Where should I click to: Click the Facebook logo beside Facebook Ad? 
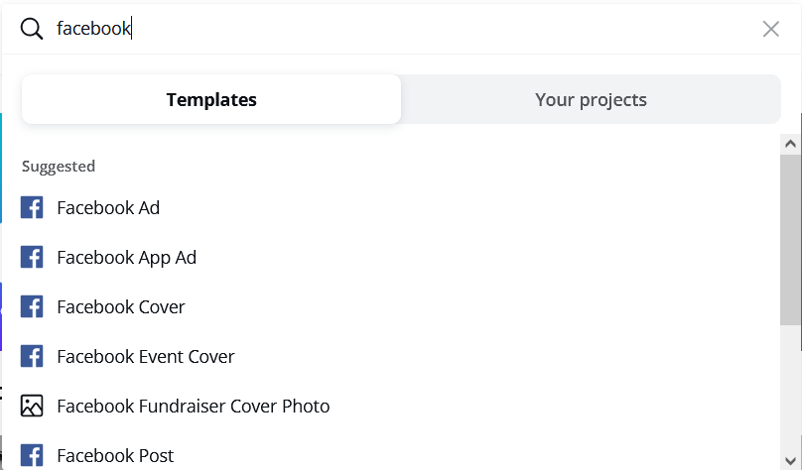(x=32, y=207)
